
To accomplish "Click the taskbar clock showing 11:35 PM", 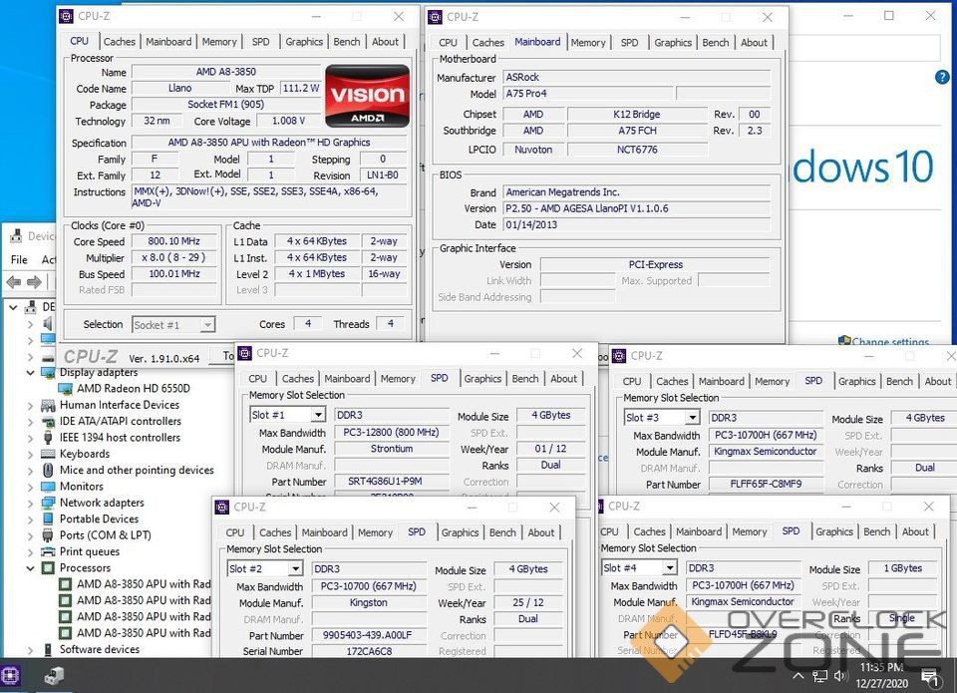I will (x=881, y=667).
